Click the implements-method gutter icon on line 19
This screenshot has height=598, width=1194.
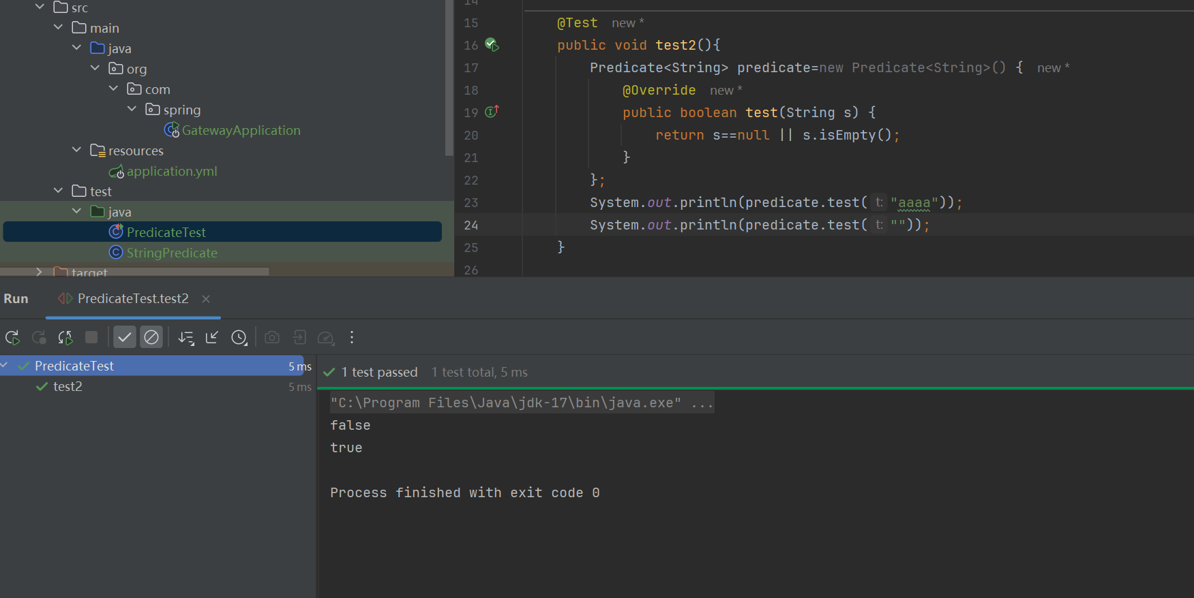pyautogui.click(x=492, y=112)
